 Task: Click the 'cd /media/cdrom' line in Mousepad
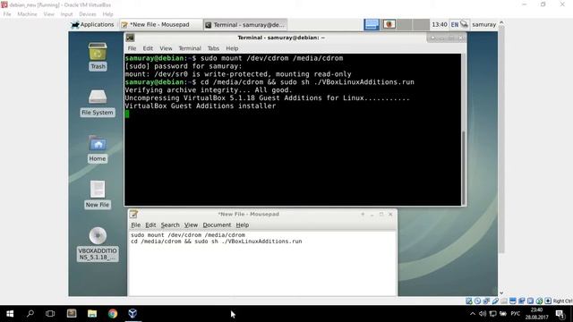point(216,241)
